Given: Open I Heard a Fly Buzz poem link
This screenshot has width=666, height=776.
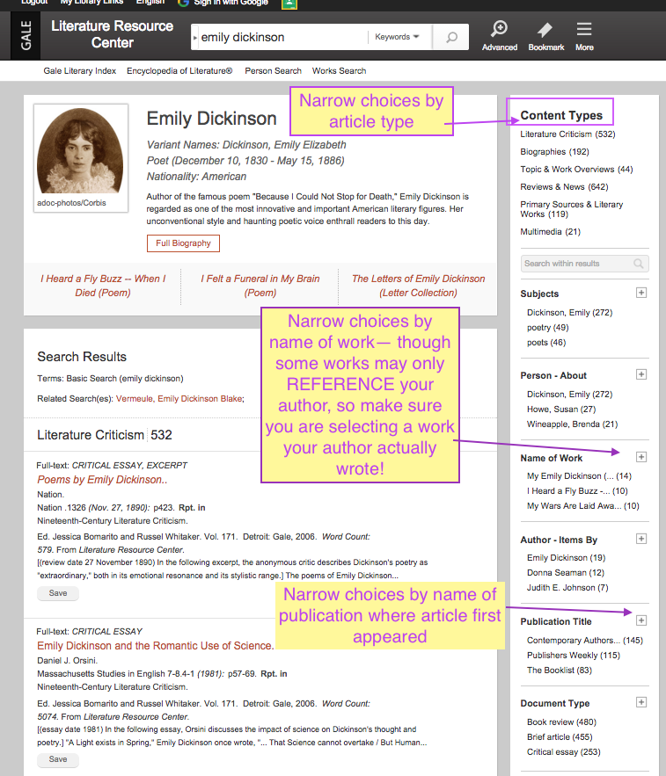Looking at the screenshot, I should 103,286.
